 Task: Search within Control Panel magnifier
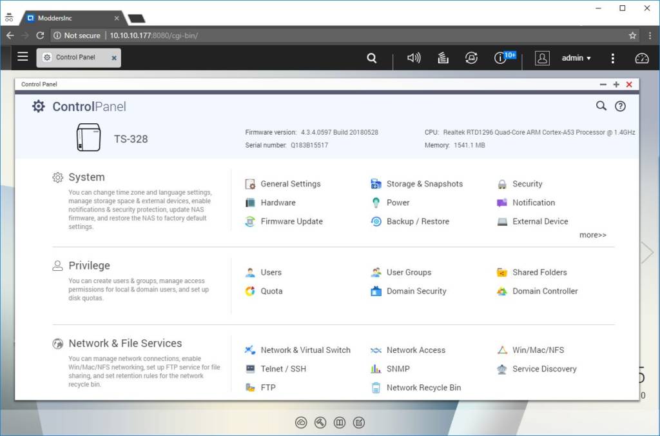click(601, 106)
